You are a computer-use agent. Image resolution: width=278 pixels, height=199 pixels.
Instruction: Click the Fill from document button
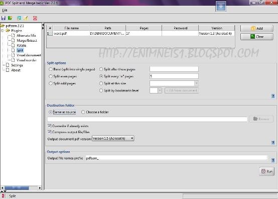pyautogui.click(x=182, y=90)
